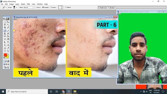Open the notification center icon

point(163,91)
